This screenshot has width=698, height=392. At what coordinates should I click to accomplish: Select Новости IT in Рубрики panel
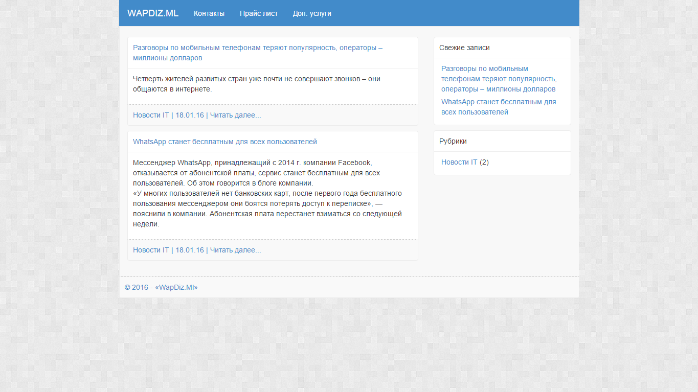(459, 162)
